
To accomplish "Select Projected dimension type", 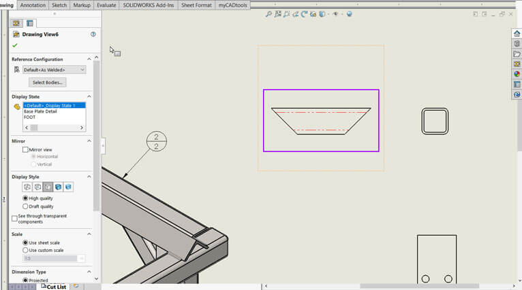I will tap(25, 280).
